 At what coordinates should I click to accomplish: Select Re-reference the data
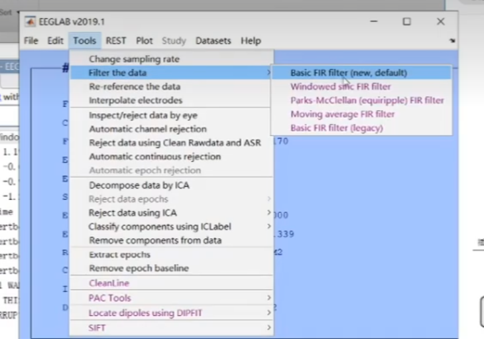point(134,87)
